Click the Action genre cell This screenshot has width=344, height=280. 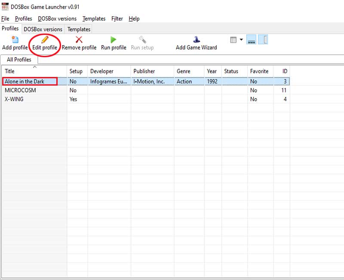(189, 81)
